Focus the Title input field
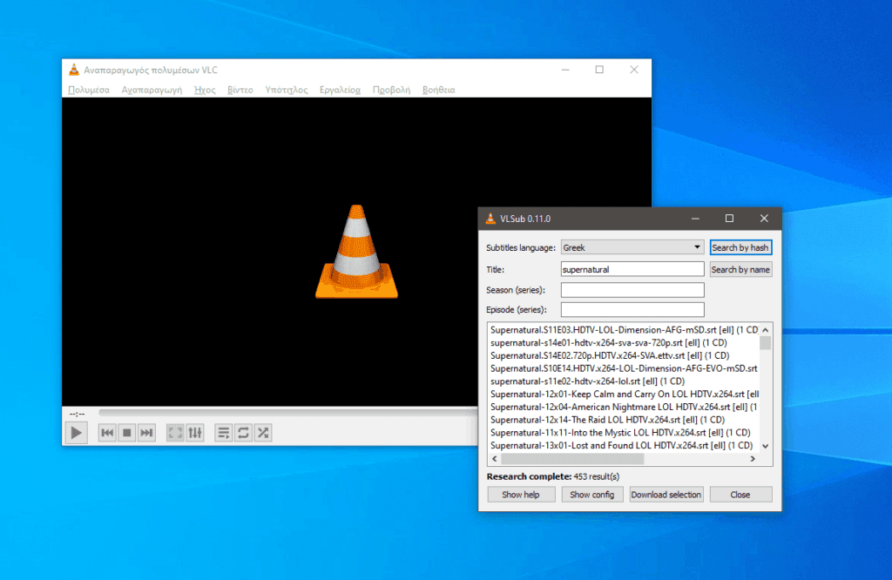The image size is (892, 580). coord(632,269)
